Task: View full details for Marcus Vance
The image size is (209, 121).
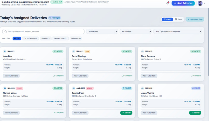Action: coord(11,113)
